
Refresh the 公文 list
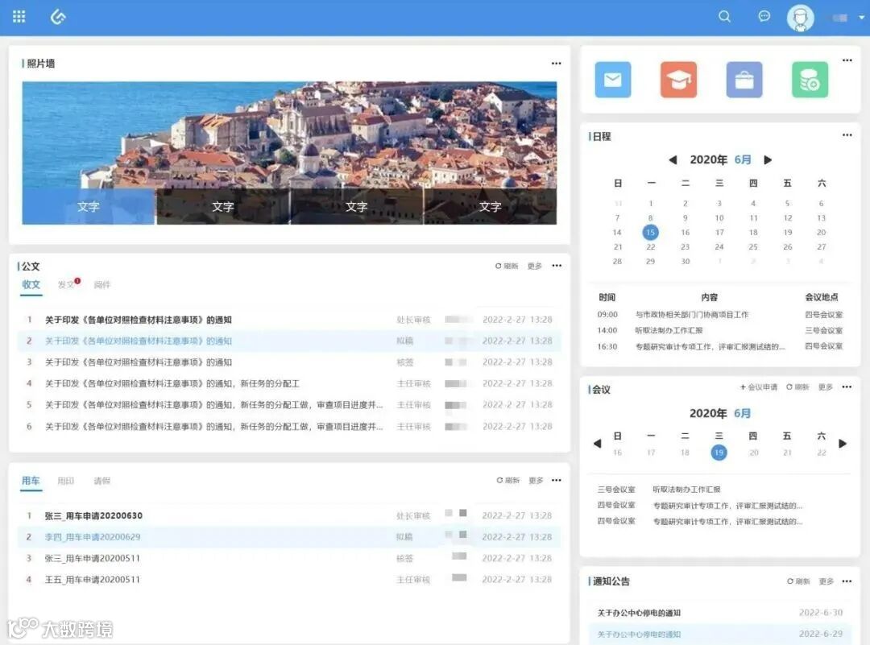point(507,267)
